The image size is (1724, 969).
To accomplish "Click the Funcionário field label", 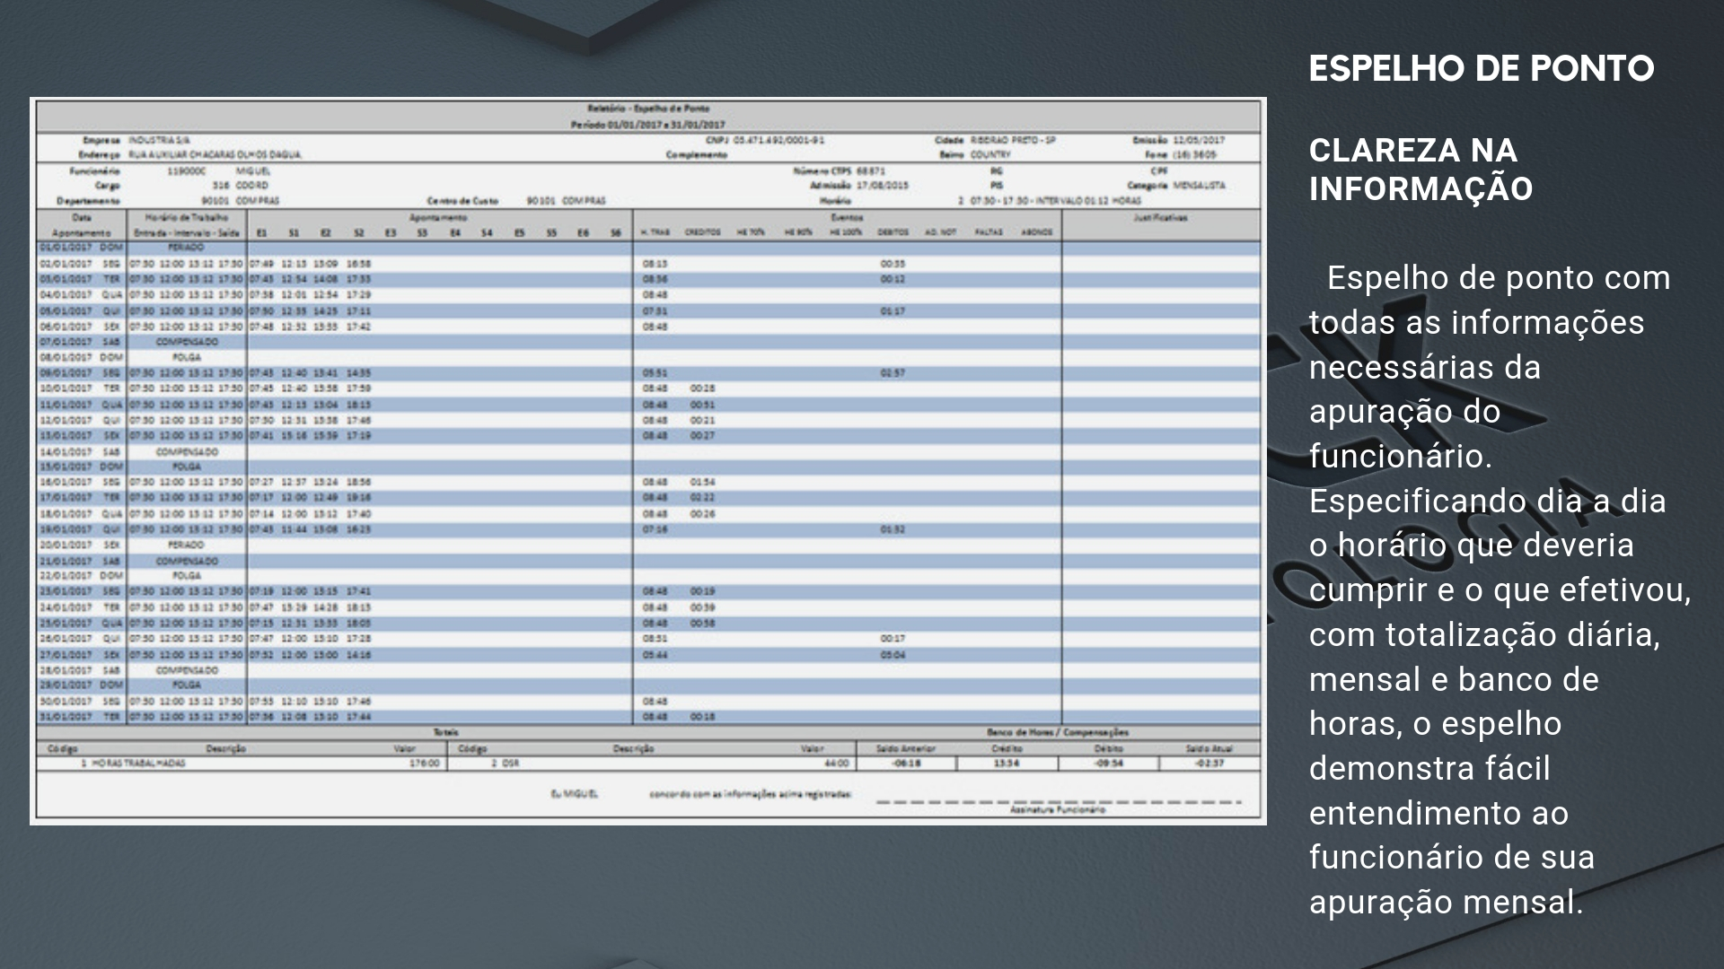I will pos(94,170).
